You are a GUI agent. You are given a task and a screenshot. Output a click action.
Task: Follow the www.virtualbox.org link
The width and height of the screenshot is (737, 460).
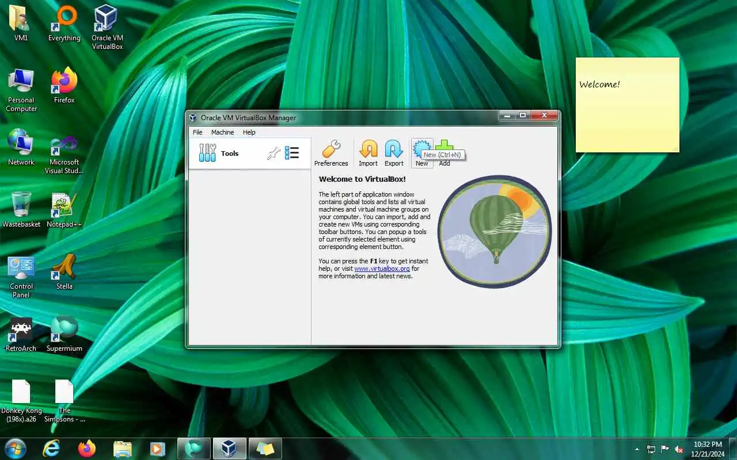[x=382, y=269]
